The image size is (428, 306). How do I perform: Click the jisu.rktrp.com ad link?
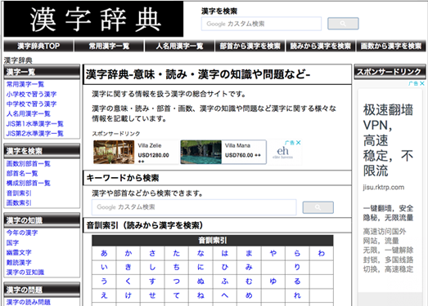coord(383,188)
